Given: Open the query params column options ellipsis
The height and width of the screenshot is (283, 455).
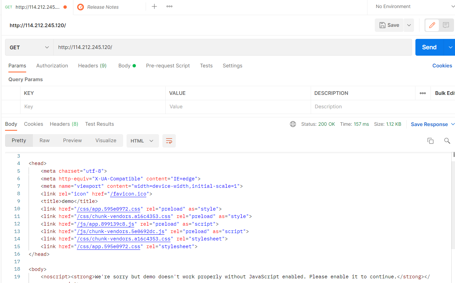Looking at the screenshot, I should coord(423,93).
